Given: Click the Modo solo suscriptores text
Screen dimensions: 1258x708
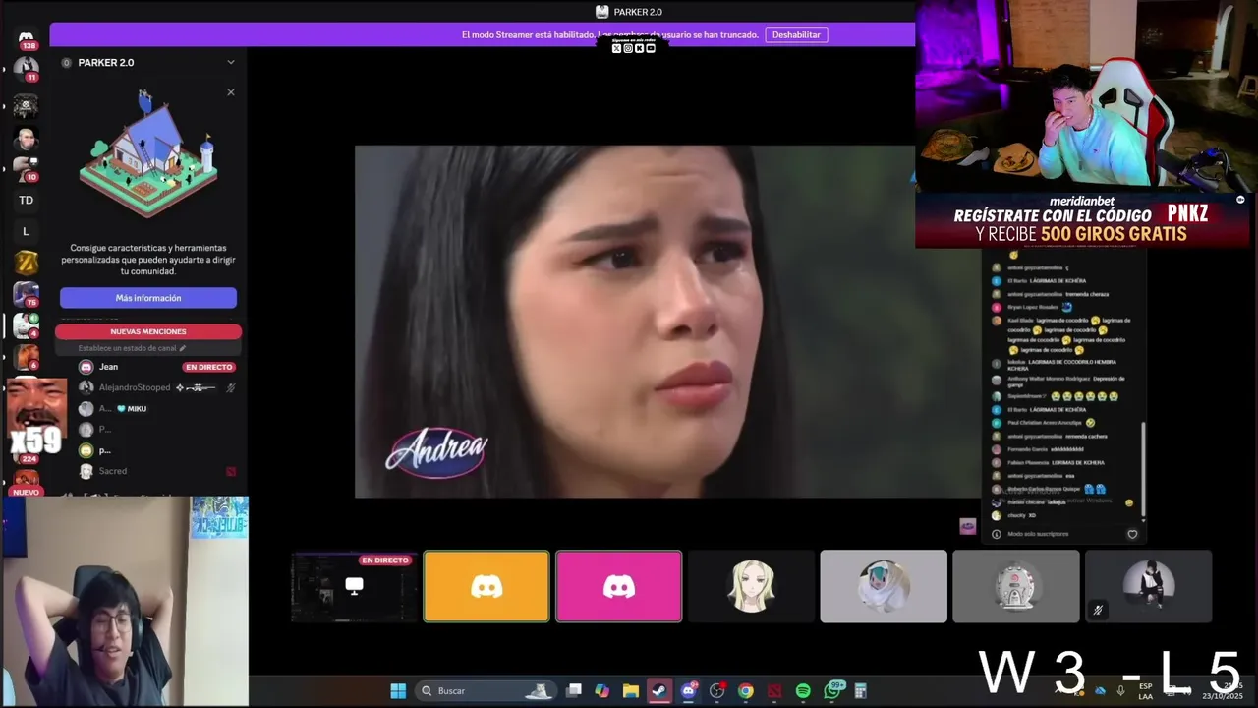Looking at the screenshot, I should coord(1038,534).
